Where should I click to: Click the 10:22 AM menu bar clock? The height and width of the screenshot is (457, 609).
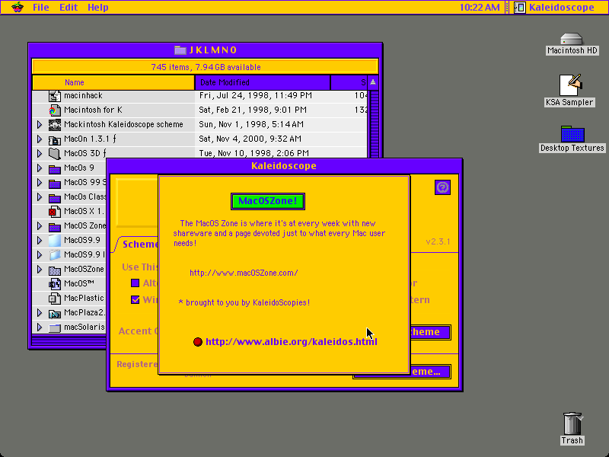480,8
